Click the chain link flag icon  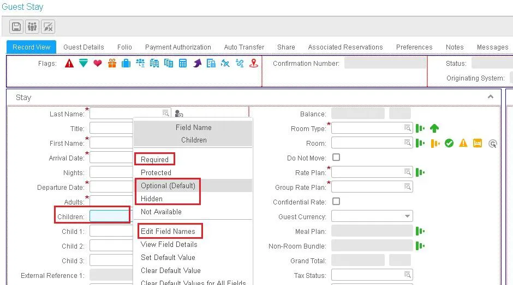pyautogui.click(x=240, y=63)
